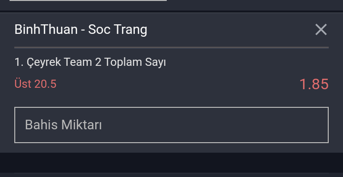343x177 pixels.
Task: Click empty space inside the Bahis Miktarı box
Action: coord(214,125)
